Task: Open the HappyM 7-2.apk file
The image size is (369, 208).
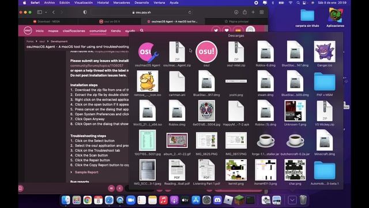Action: click(x=236, y=111)
